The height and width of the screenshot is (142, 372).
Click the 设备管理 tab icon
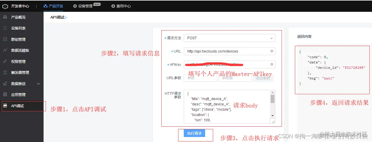pos(75,6)
